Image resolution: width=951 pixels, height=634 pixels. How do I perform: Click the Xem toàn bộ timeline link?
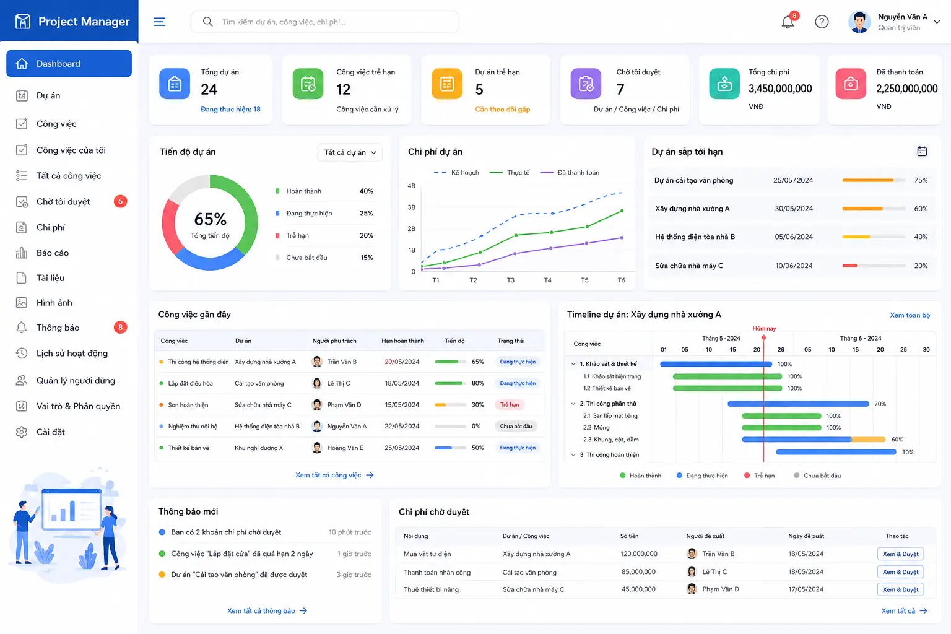(x=910, y=315)
